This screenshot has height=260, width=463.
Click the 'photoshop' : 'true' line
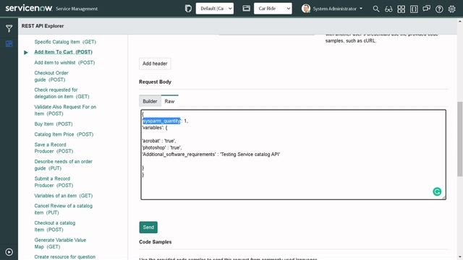coord(162,147)
